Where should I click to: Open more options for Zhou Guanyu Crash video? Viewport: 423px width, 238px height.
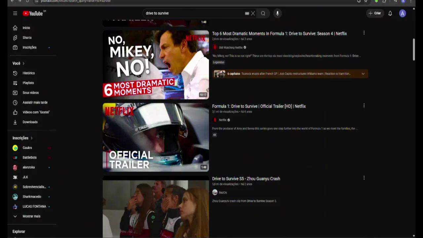coord(364,178)
